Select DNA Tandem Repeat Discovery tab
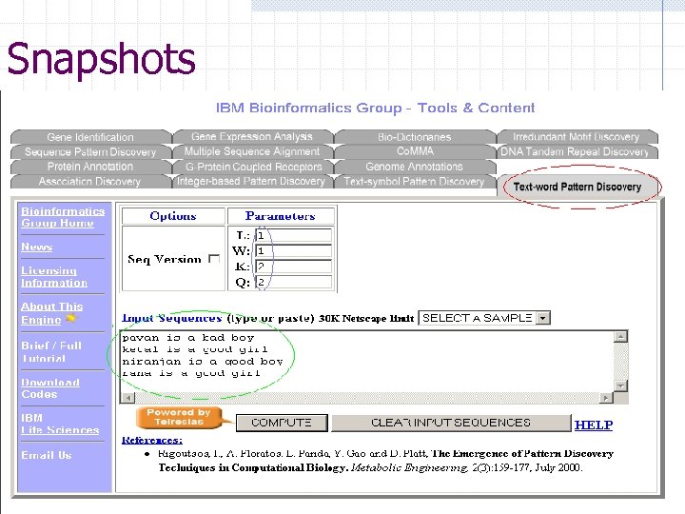Image resolution: width=685 pixels, height=514 pixels. point(577,151)
